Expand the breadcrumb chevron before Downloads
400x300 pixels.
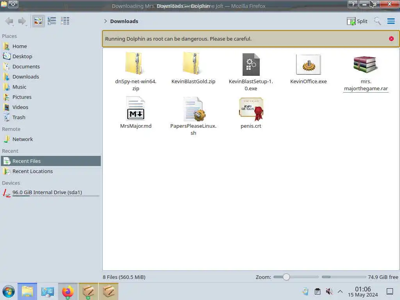tap(105, 21)
